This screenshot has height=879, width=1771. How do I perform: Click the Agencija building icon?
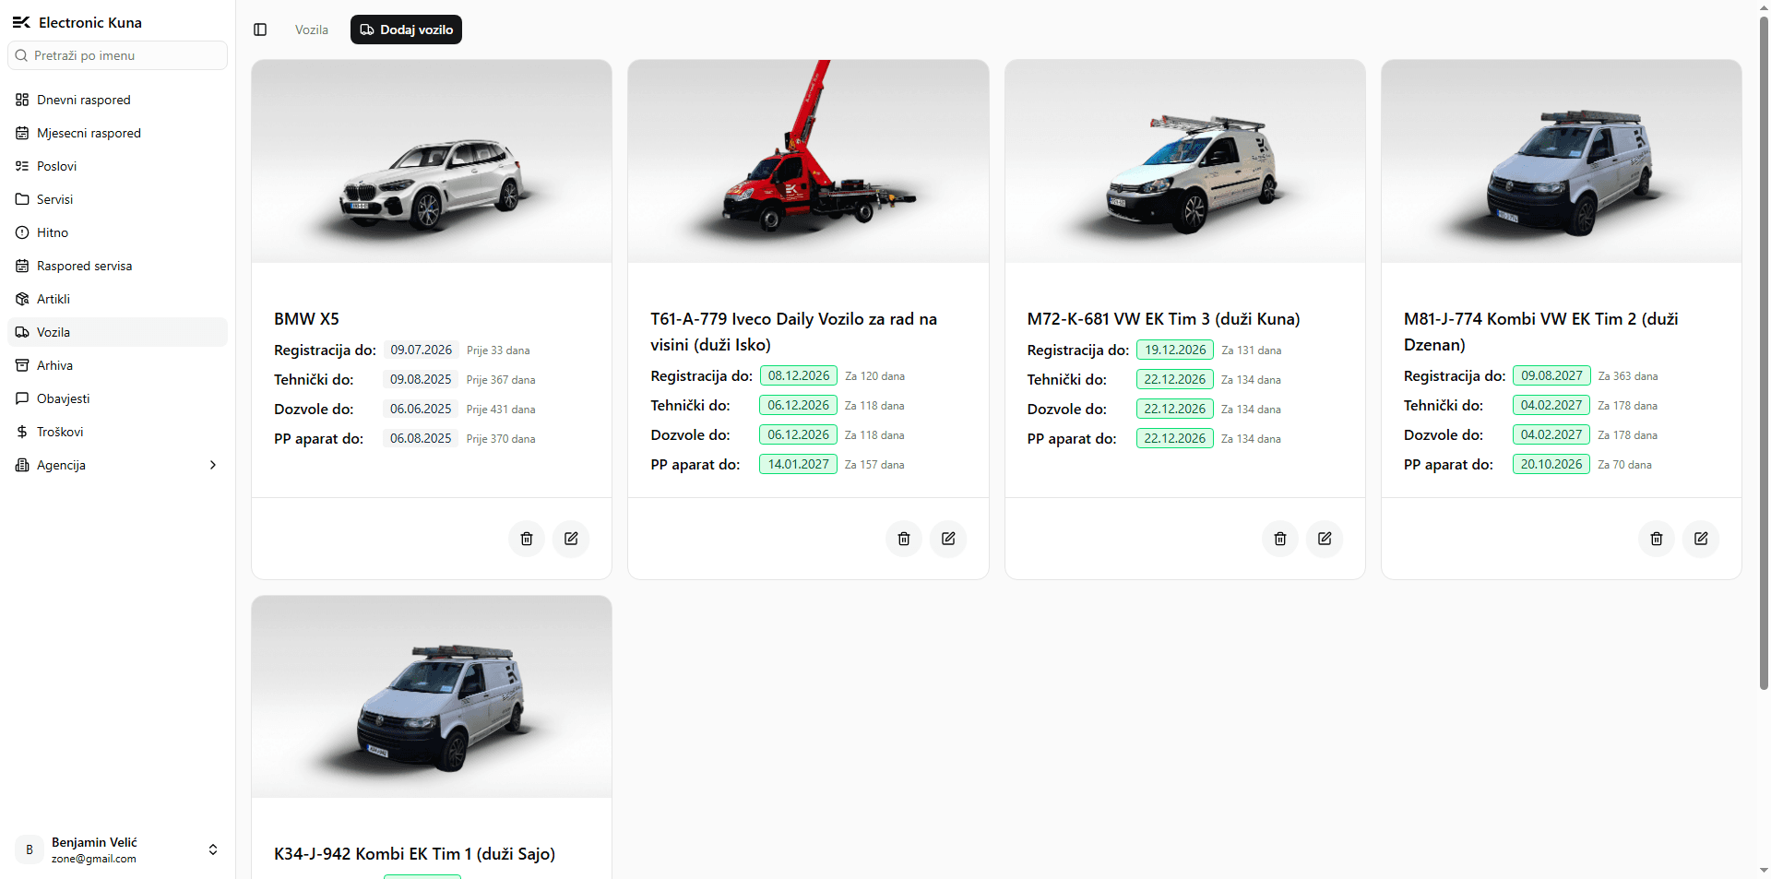(x=22, y=465)
